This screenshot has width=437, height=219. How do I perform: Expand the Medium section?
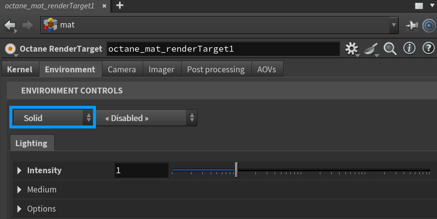[20, 189]
